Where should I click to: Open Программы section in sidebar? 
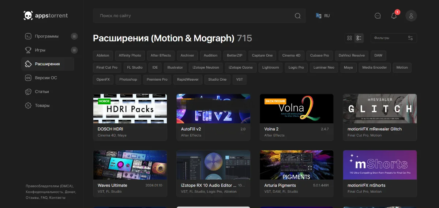click(47, 36)
